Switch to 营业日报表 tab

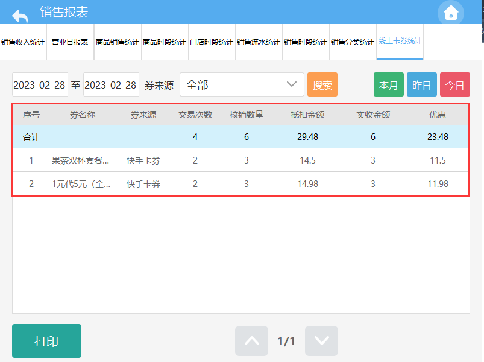(70, 42)
